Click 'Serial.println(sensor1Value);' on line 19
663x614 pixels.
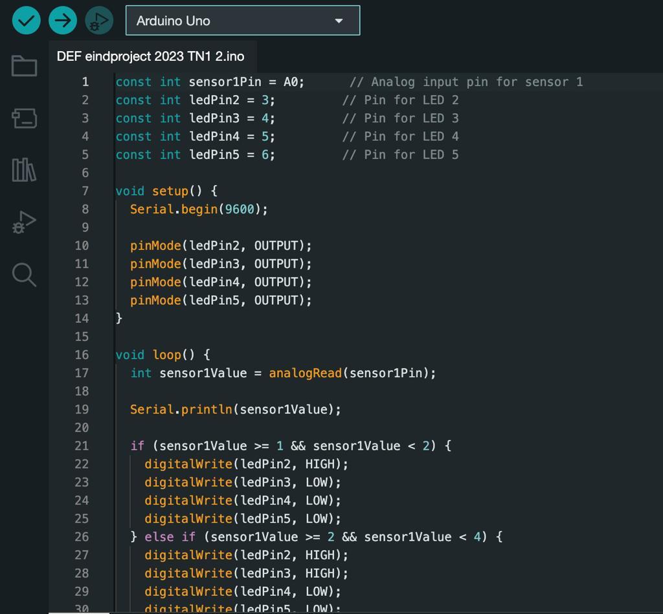[235, 409]
